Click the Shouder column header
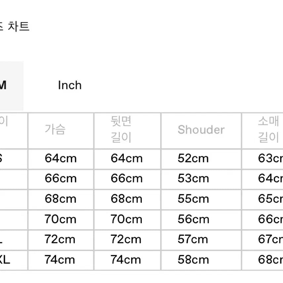Viewport: 283px width, 283px height. 201,130
